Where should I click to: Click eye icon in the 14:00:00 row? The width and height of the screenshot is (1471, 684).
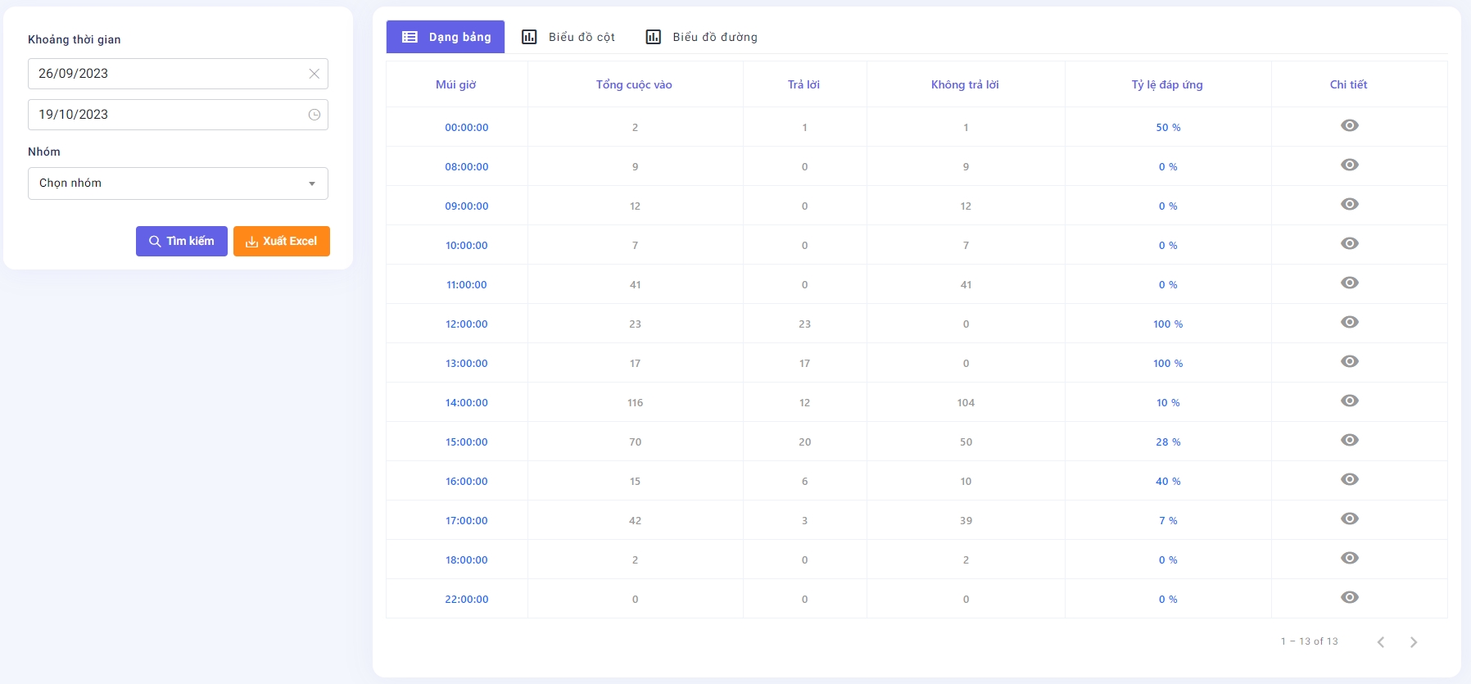click(1349, 401)
